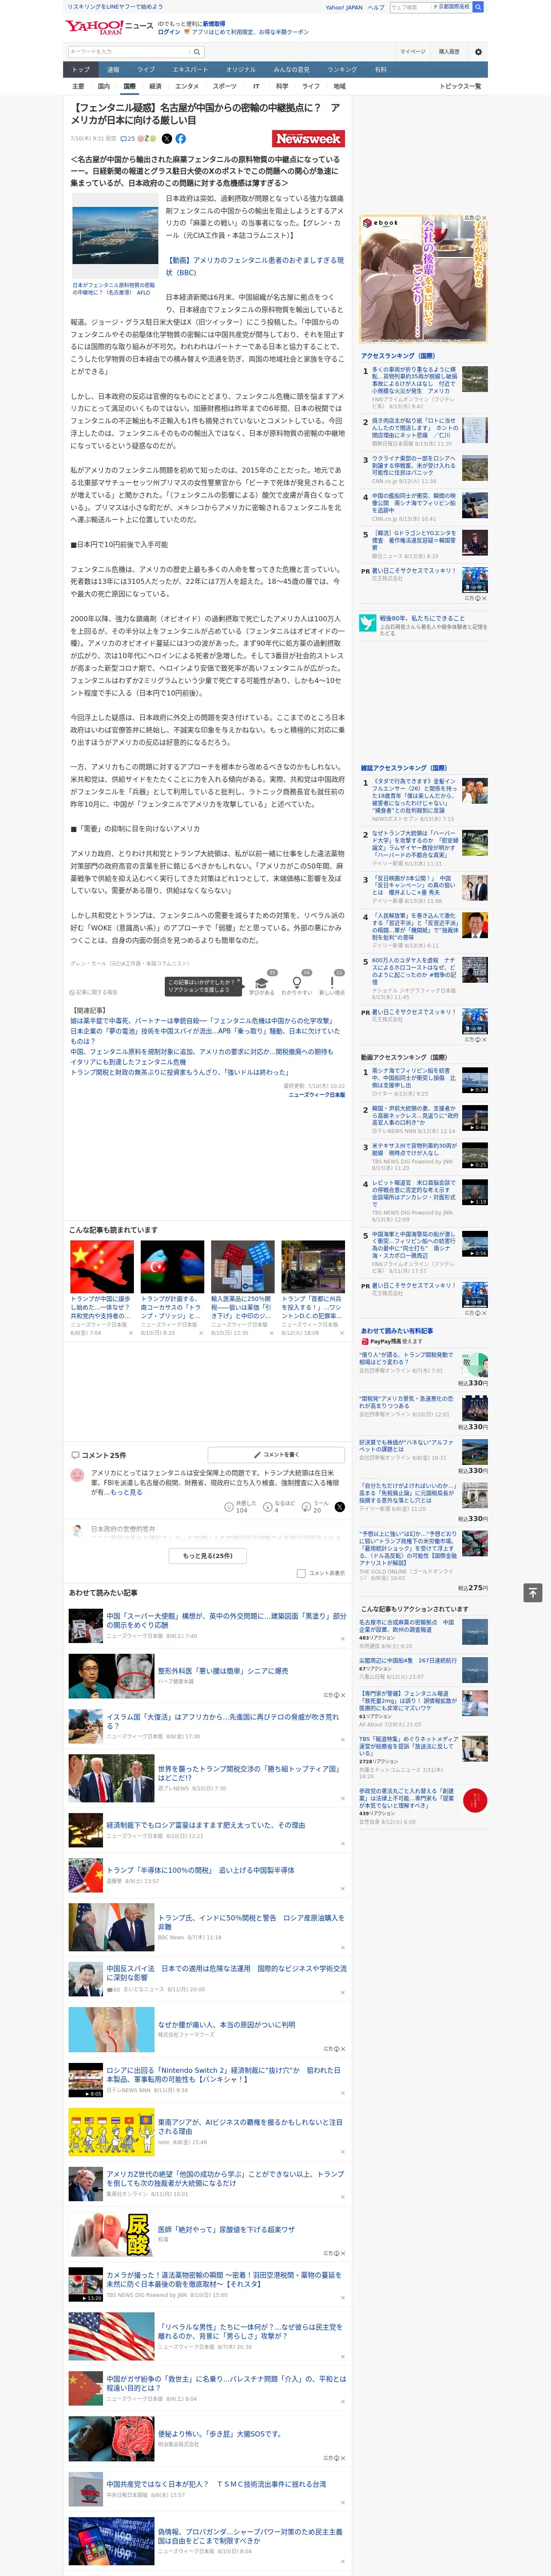Click 記事に関する報告 report icon link
The height and width of the screenshot is (2576, 551).
94,992
